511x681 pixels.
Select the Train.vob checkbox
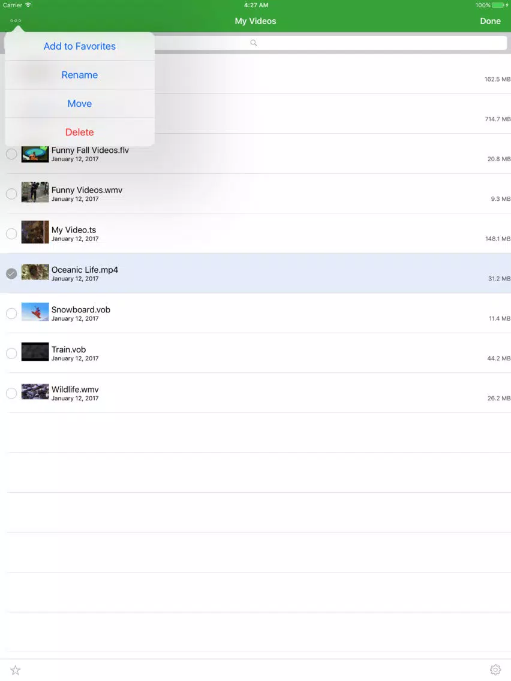[11, 354]
